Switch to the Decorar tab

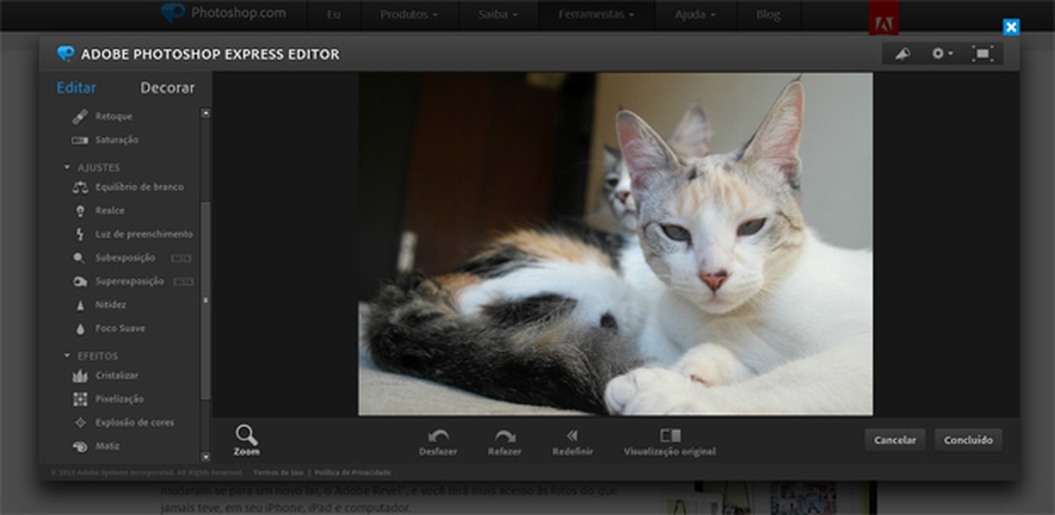[166, 87]
